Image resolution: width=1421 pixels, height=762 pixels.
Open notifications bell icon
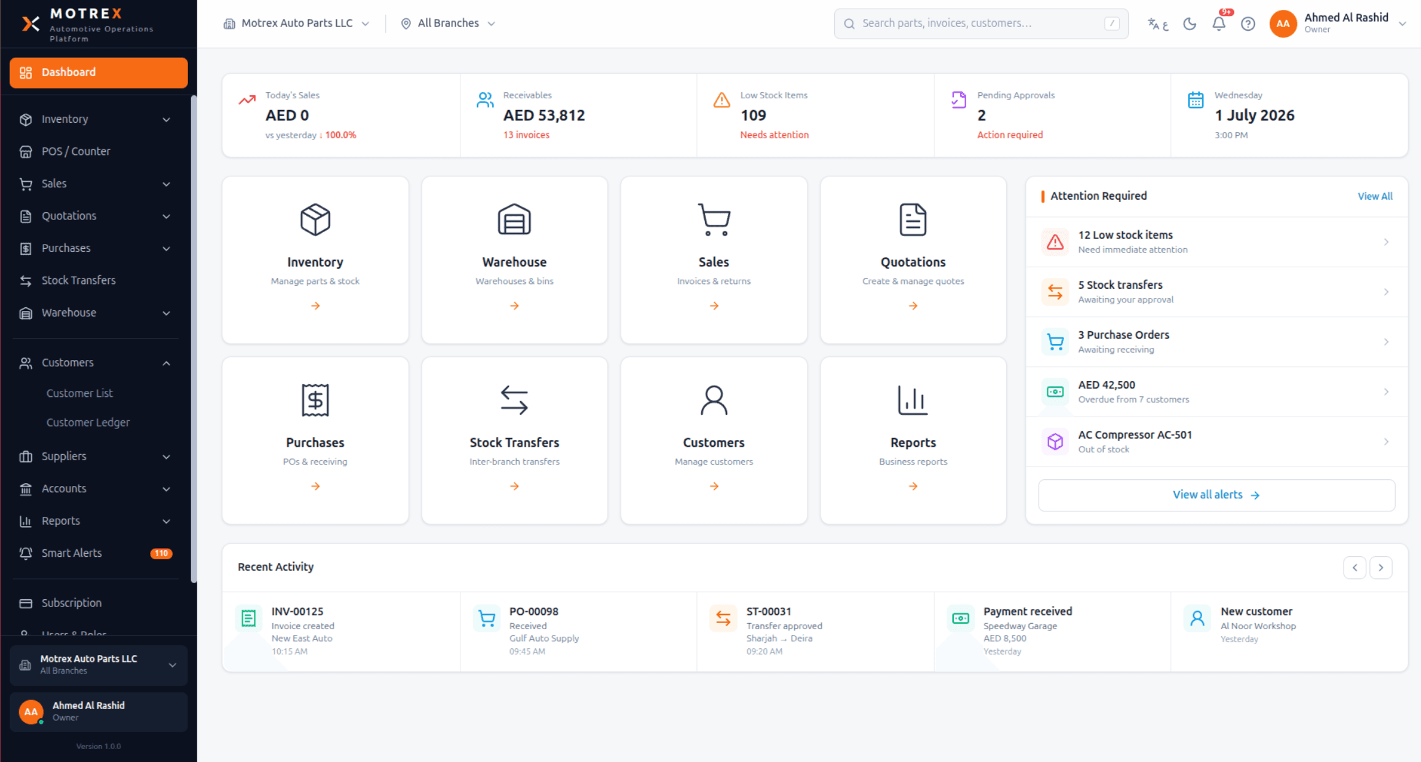tap(1219, 24)
